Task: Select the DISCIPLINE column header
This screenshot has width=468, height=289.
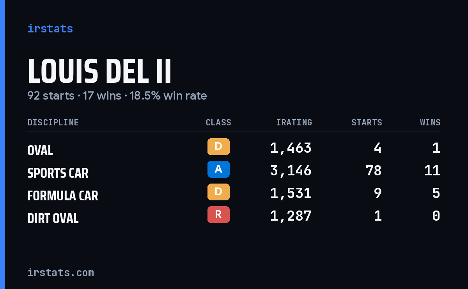Action: (53, 122)
